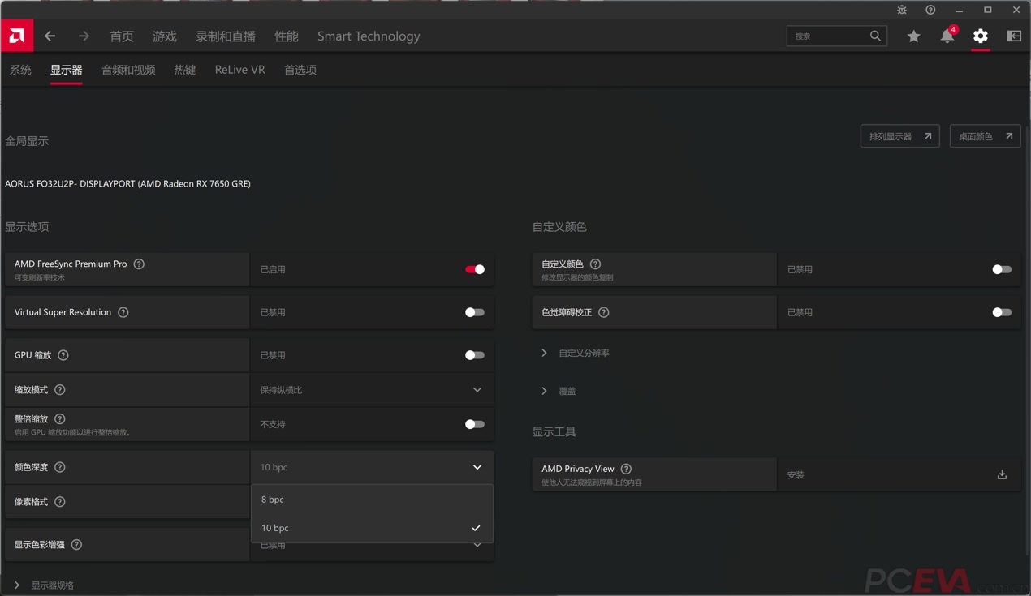Viewport: 1031px width, 596px height.
Task: Open 首页 menu
Action: point(122,36)
